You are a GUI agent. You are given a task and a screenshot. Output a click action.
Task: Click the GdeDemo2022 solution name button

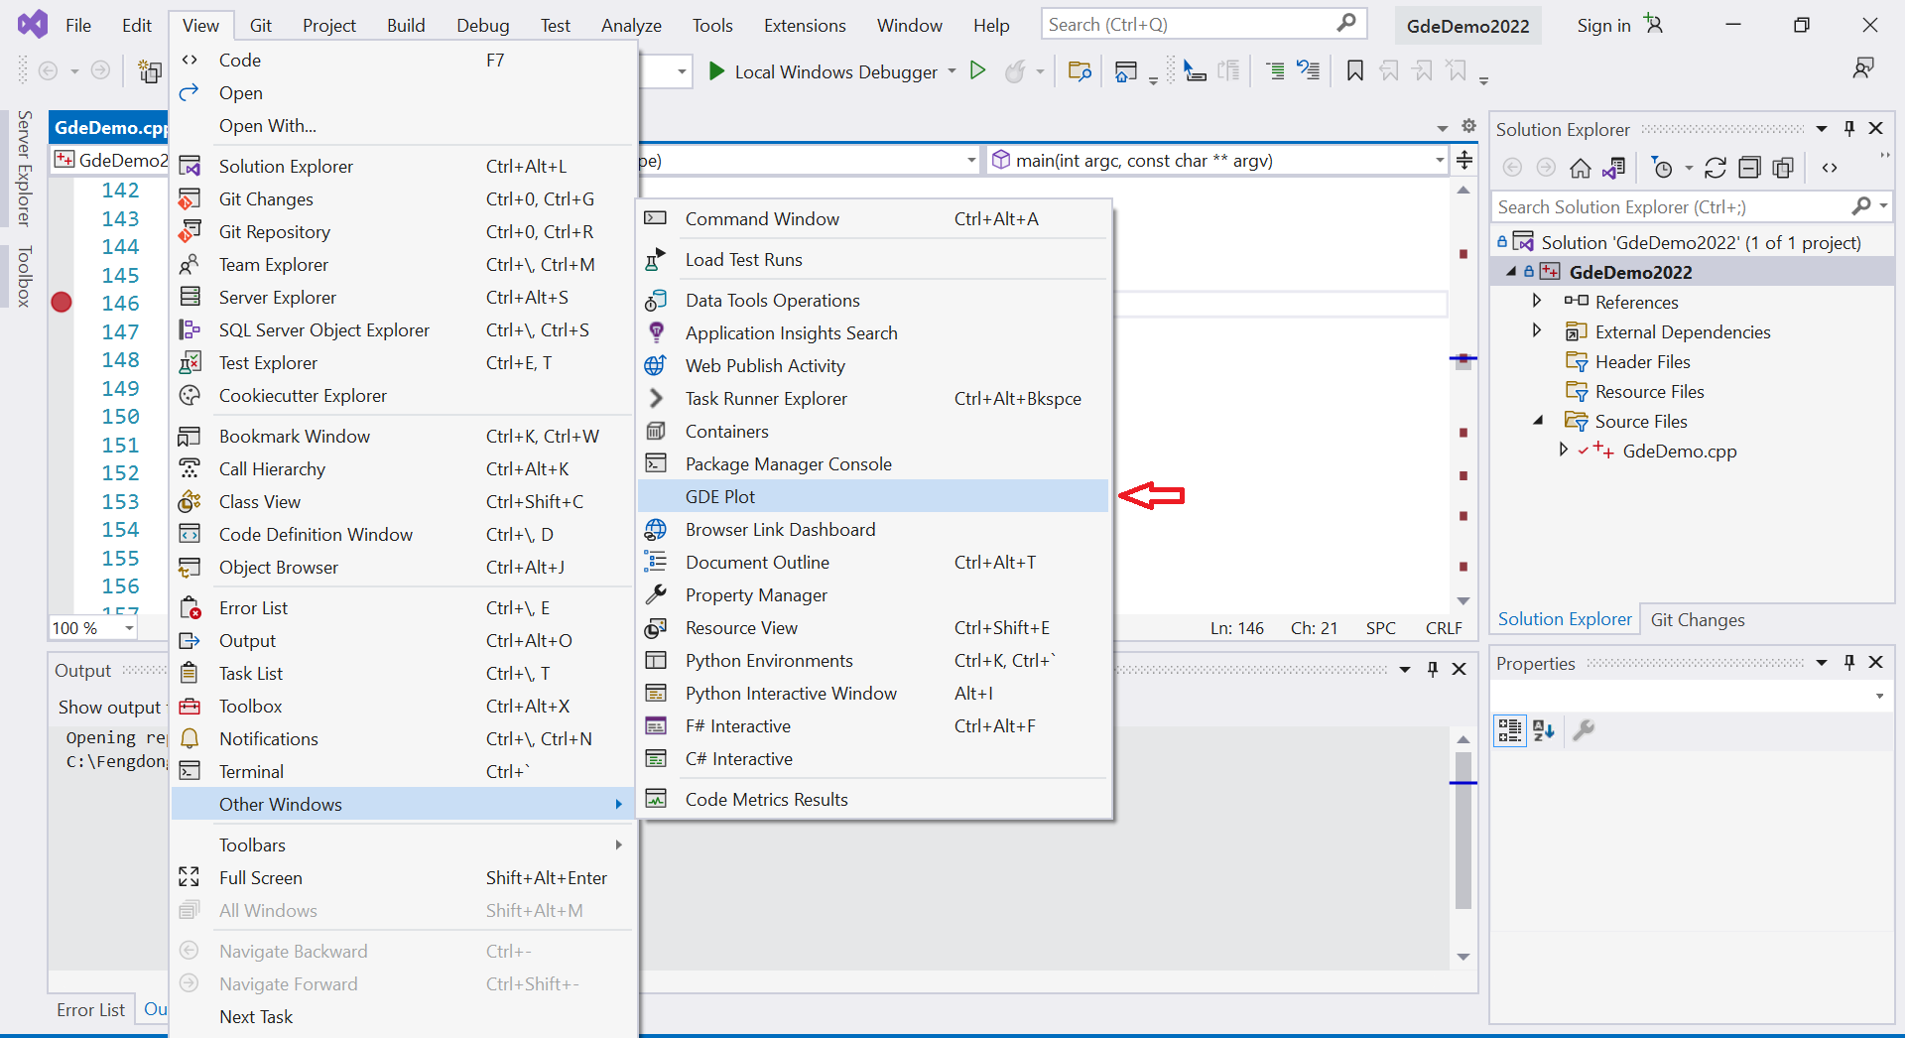coord(1467,26)
